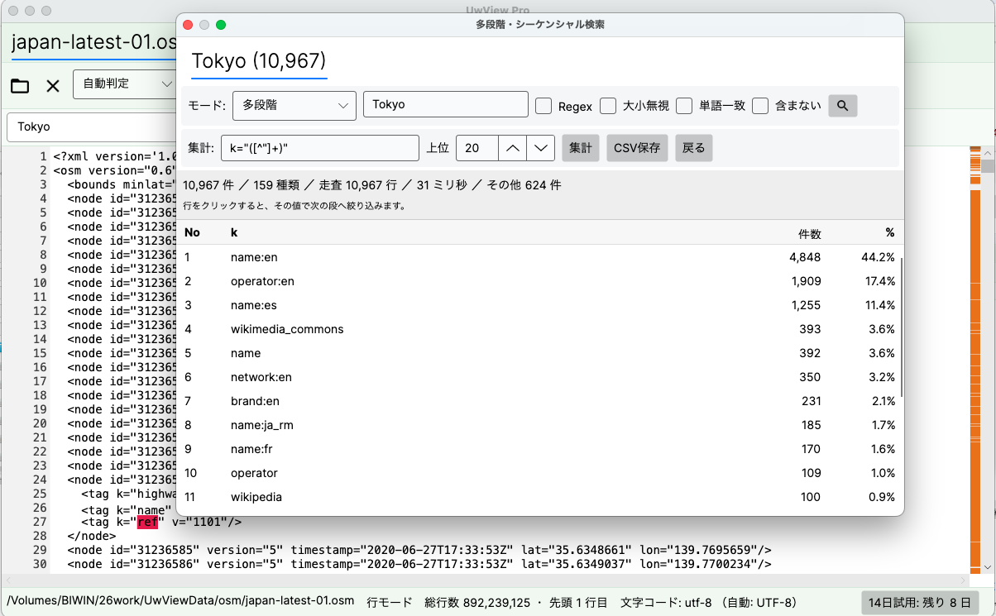Click the 17.4% percentage cell
This screenshot has height=616, width=996.
pos(879,281)
